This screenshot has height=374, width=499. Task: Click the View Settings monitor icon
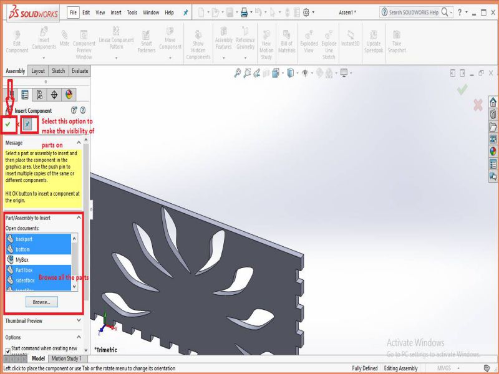point(344,73)
